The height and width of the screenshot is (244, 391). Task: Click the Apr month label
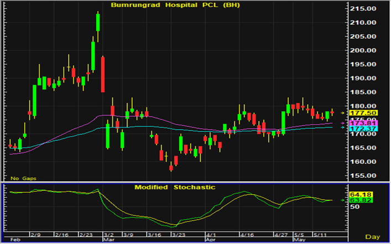210,240
